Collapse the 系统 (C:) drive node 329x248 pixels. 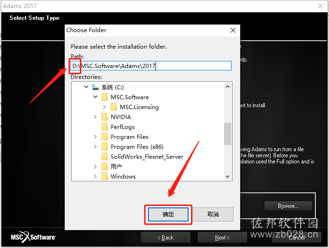(86, 87)
